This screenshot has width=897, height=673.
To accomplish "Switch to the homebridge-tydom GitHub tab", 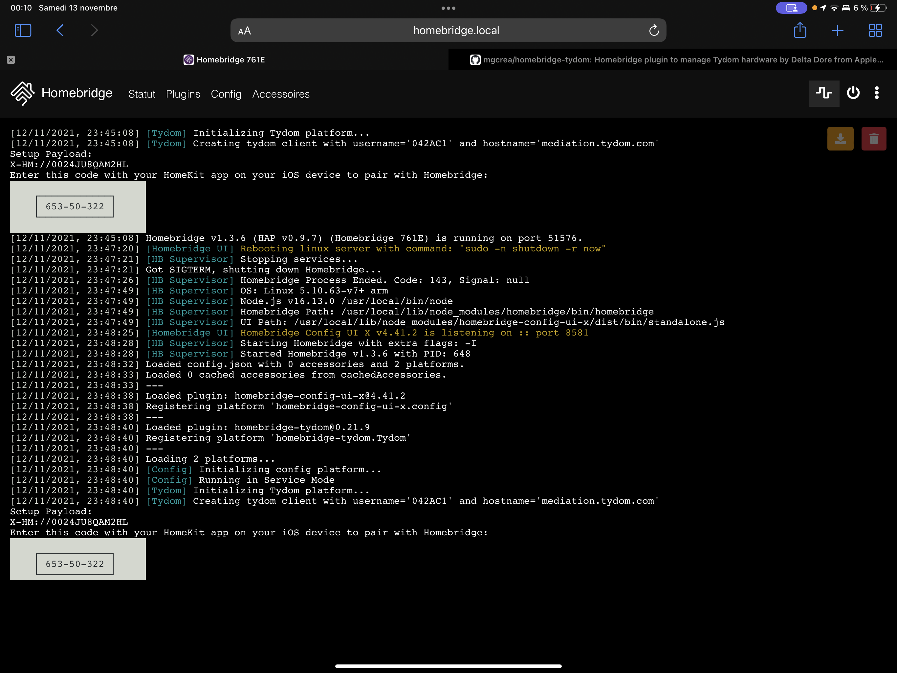I will (669, 59).
